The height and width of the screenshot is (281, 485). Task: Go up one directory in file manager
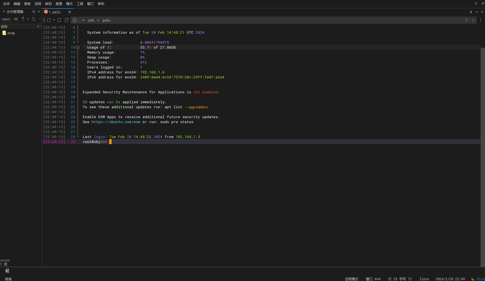coord(23,19)
